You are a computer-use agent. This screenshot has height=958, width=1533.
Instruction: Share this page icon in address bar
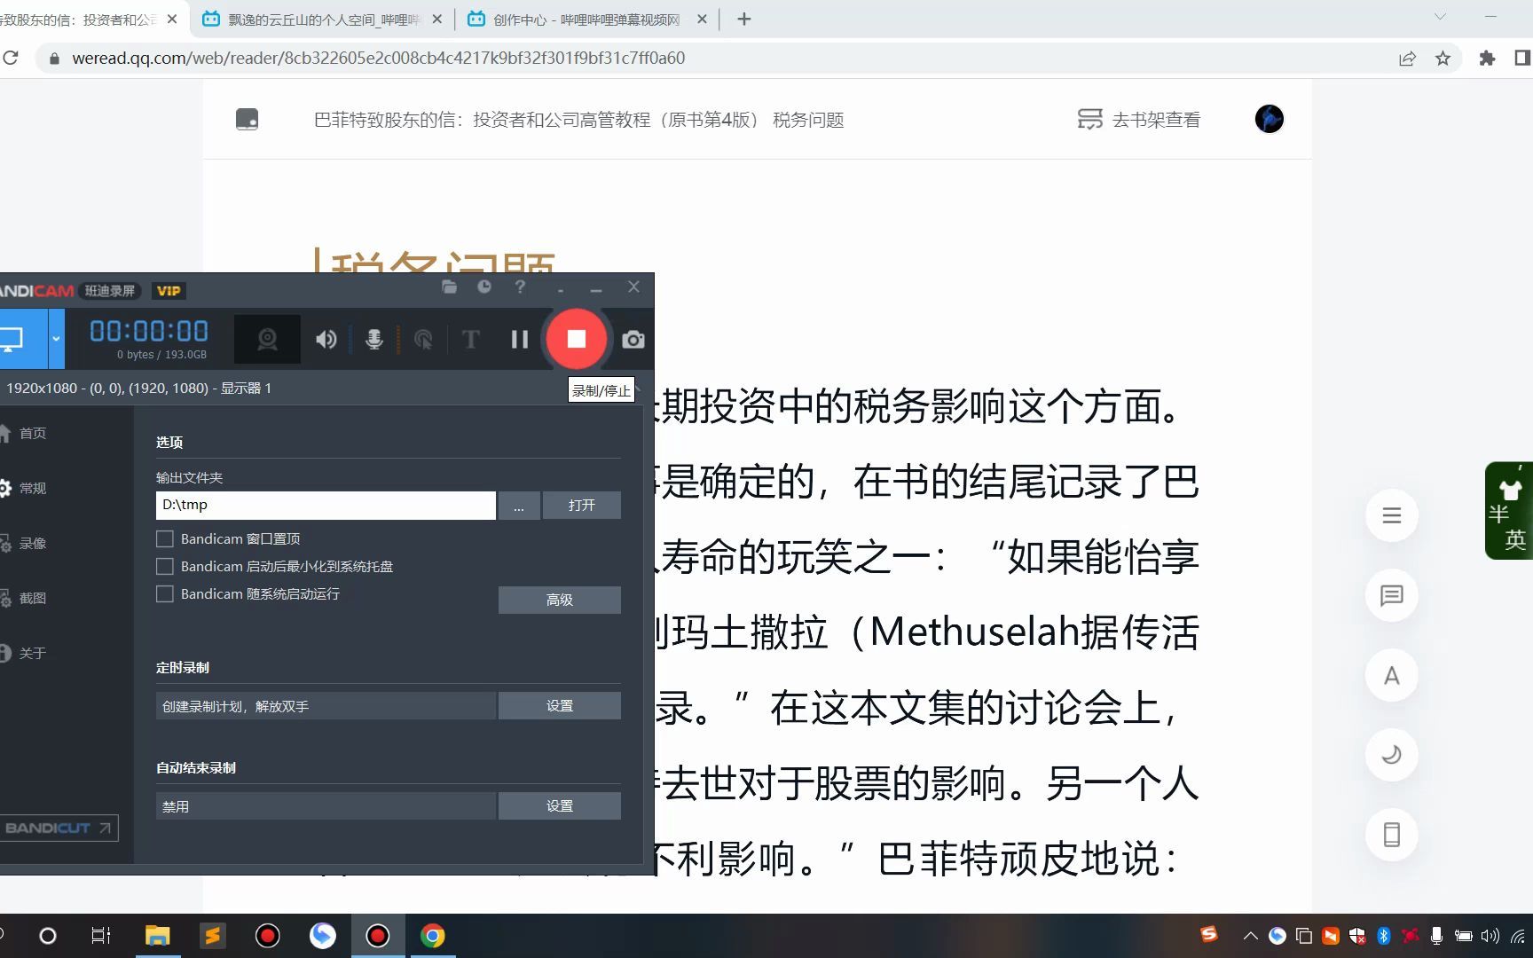click(1407, 58)
